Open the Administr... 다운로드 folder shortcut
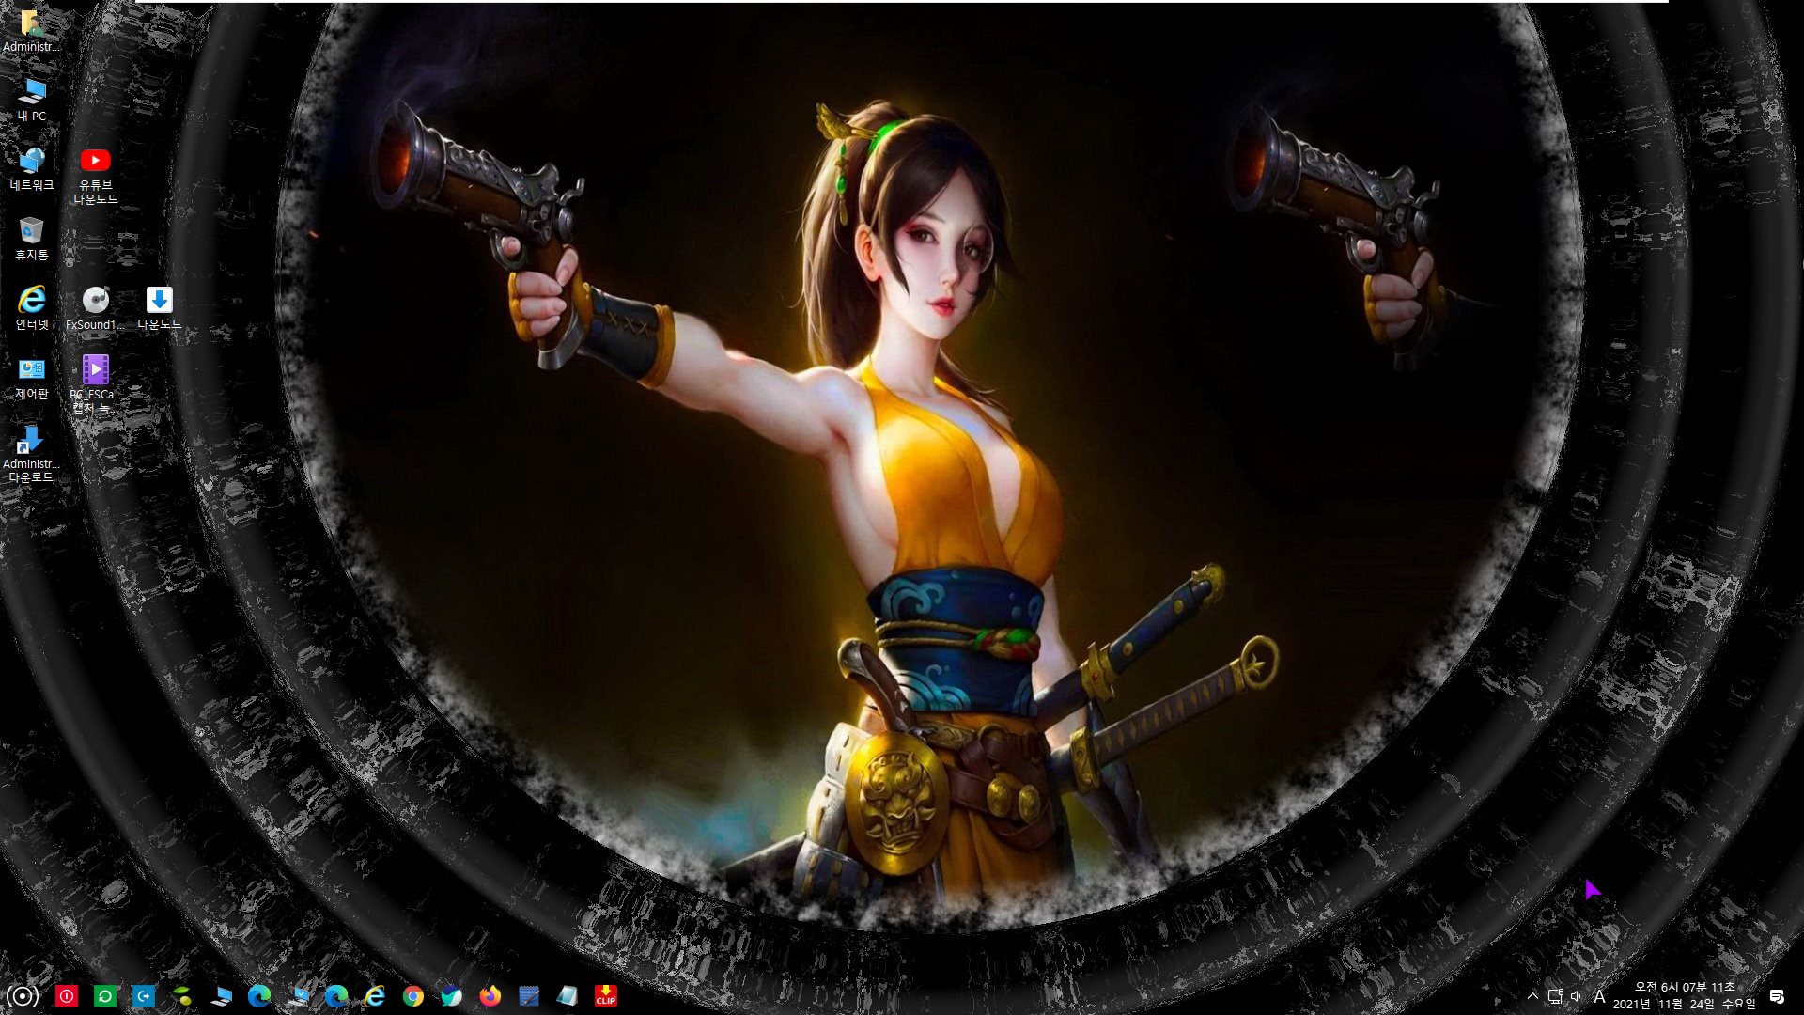1804x1015 pixels. click(x=31, y=454)
